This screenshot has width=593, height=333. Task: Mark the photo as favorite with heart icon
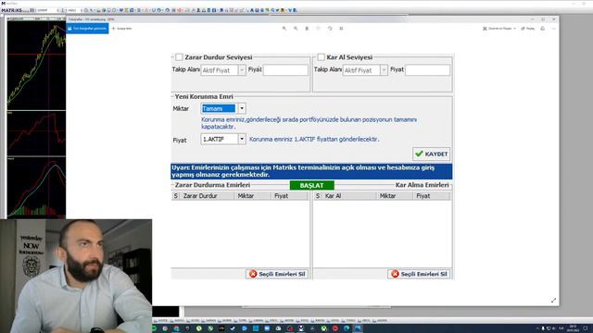(318, 29)
